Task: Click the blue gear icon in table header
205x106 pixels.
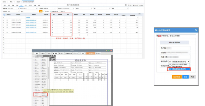Action: 4,15
